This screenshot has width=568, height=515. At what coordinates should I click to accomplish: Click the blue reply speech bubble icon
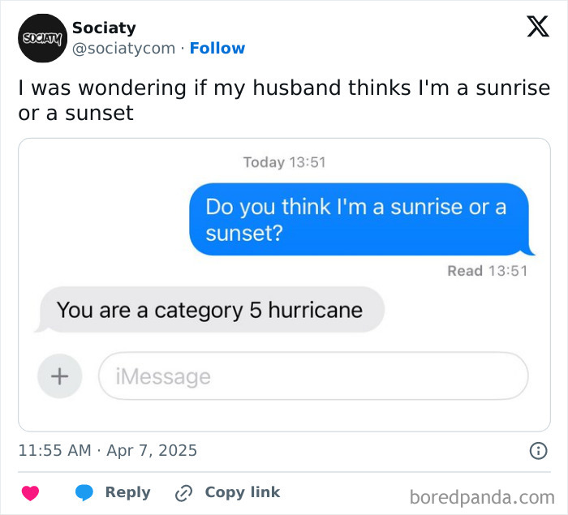(84, 492)
